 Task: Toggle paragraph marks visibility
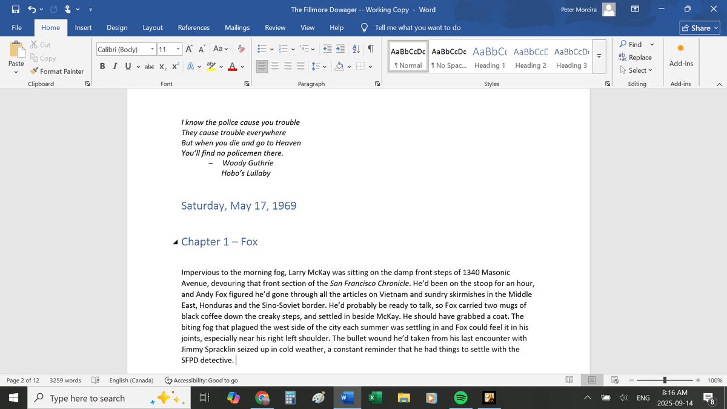[x=370, y=48]
